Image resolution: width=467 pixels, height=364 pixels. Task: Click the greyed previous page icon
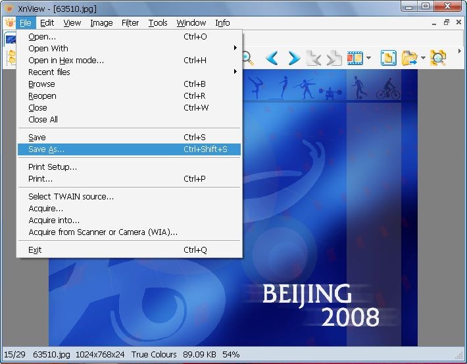[x=313, y=58]
